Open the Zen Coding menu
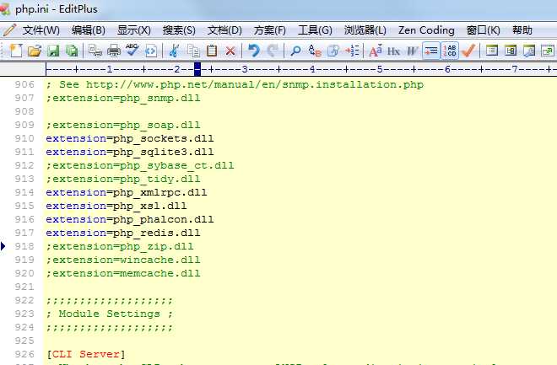 point(426,30)
